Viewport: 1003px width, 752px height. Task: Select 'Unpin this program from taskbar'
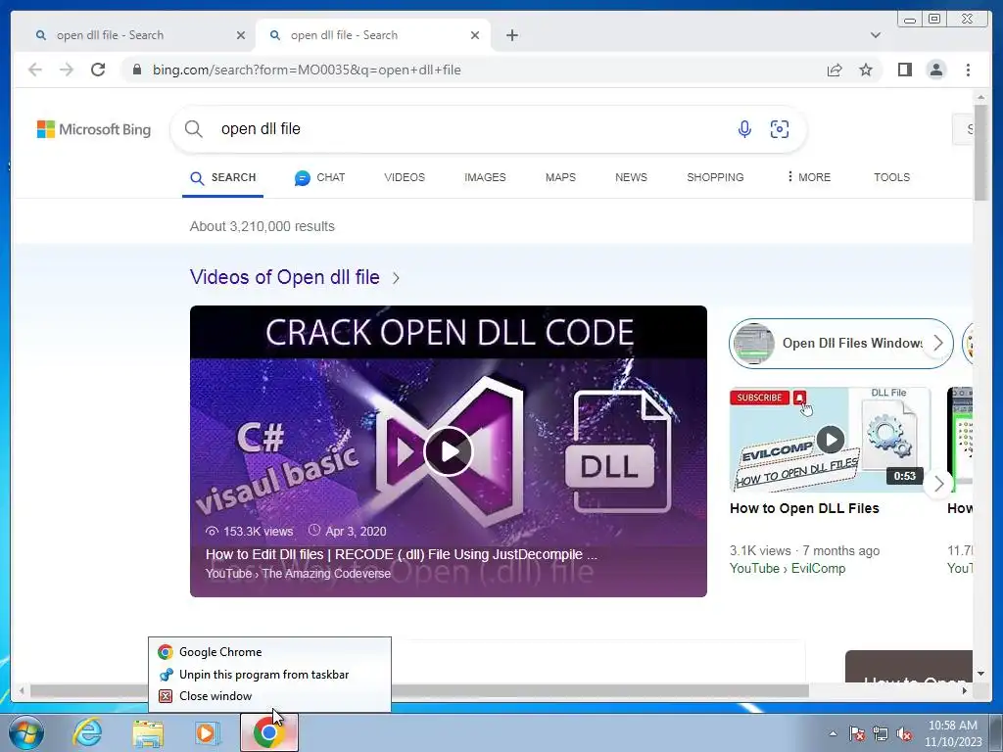pos(269,675)
